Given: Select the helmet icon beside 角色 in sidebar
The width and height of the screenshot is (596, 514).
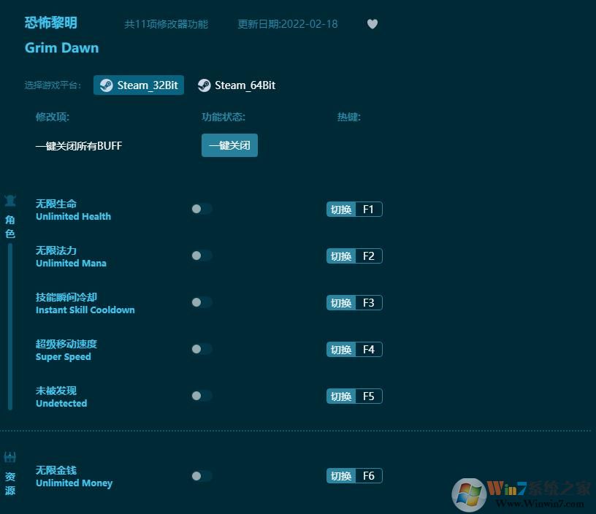Looking at the screenshot, I should [10, 200].
